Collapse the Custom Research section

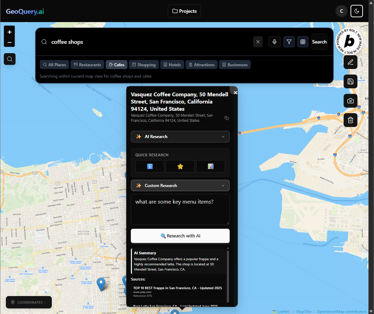tap(180, 186)
